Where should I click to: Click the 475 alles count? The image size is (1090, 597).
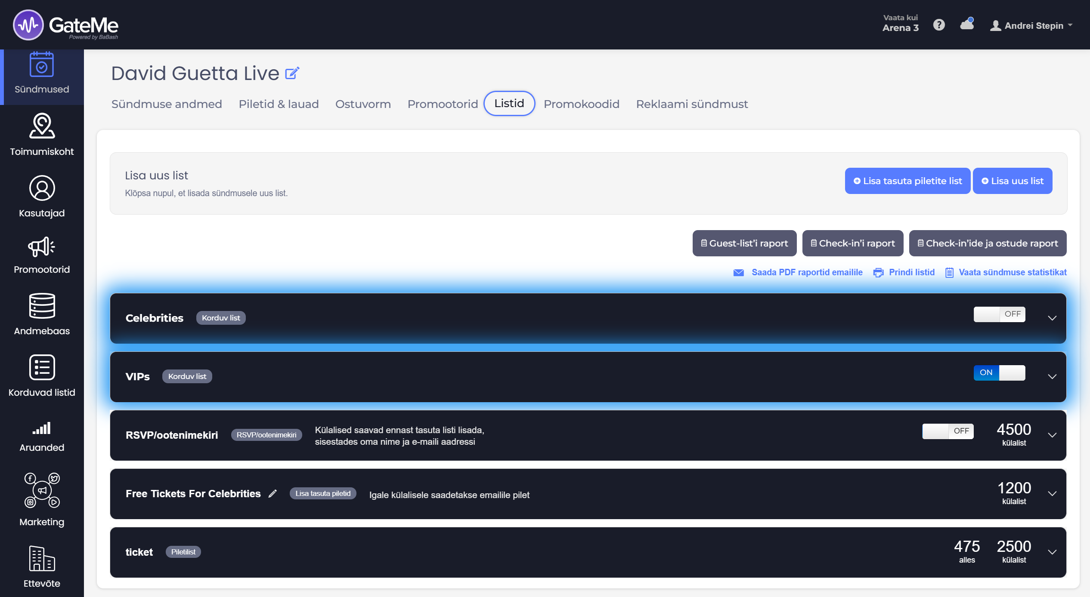click(x=967, y=552)
